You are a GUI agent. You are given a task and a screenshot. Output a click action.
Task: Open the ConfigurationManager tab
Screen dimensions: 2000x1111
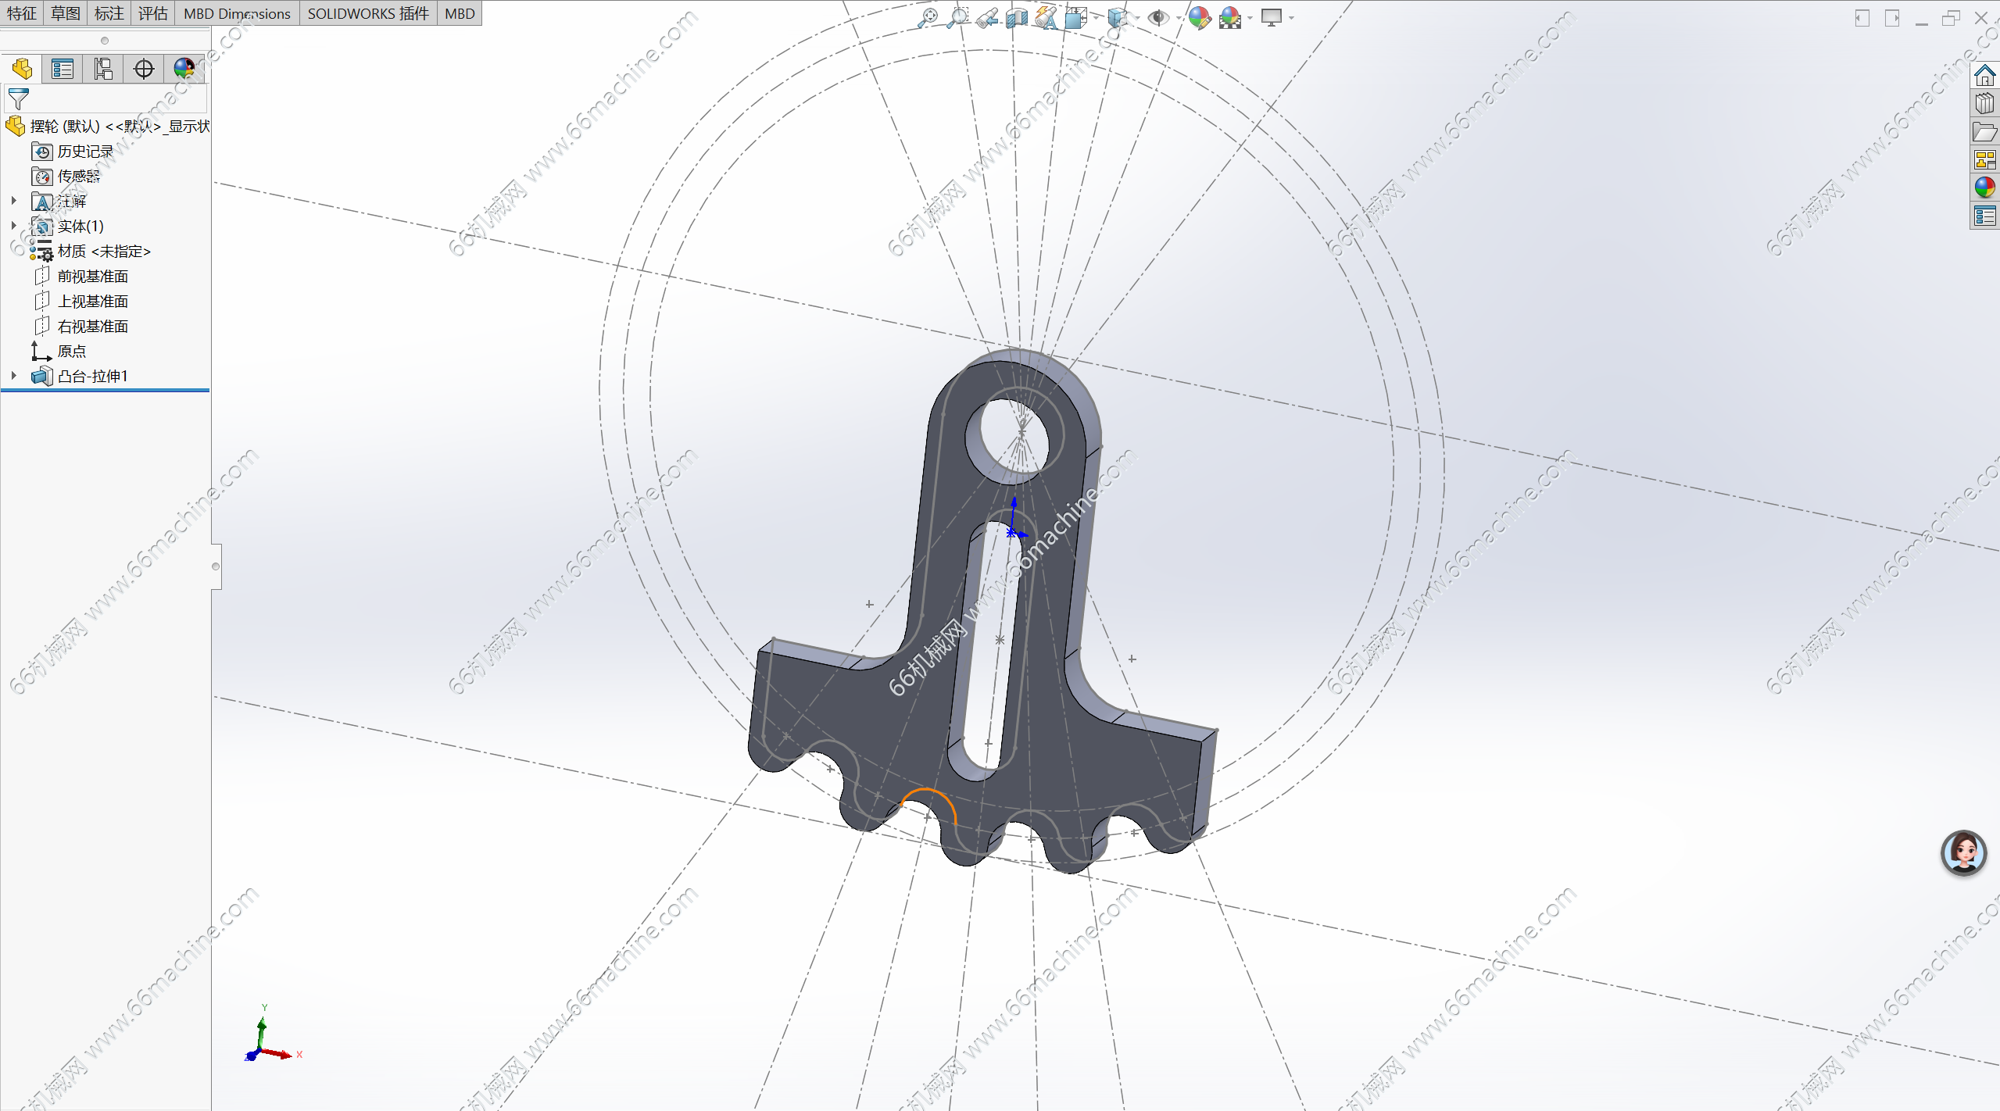point(103,69)
